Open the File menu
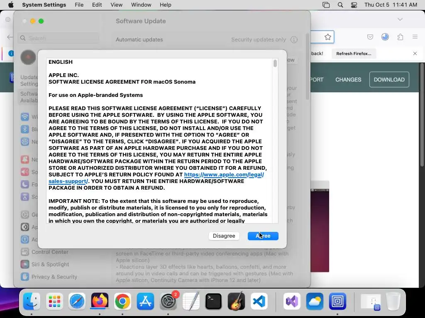Screen dimensions: 425x318 point(79,5)
